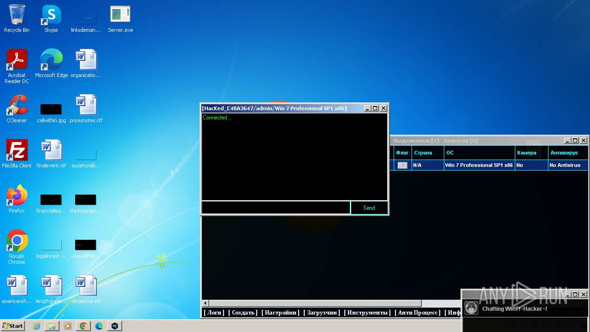The width and height of the screenshot is (590, 332).
Task: Open the [ Логи ] menu
Action: tap(214, 313)
